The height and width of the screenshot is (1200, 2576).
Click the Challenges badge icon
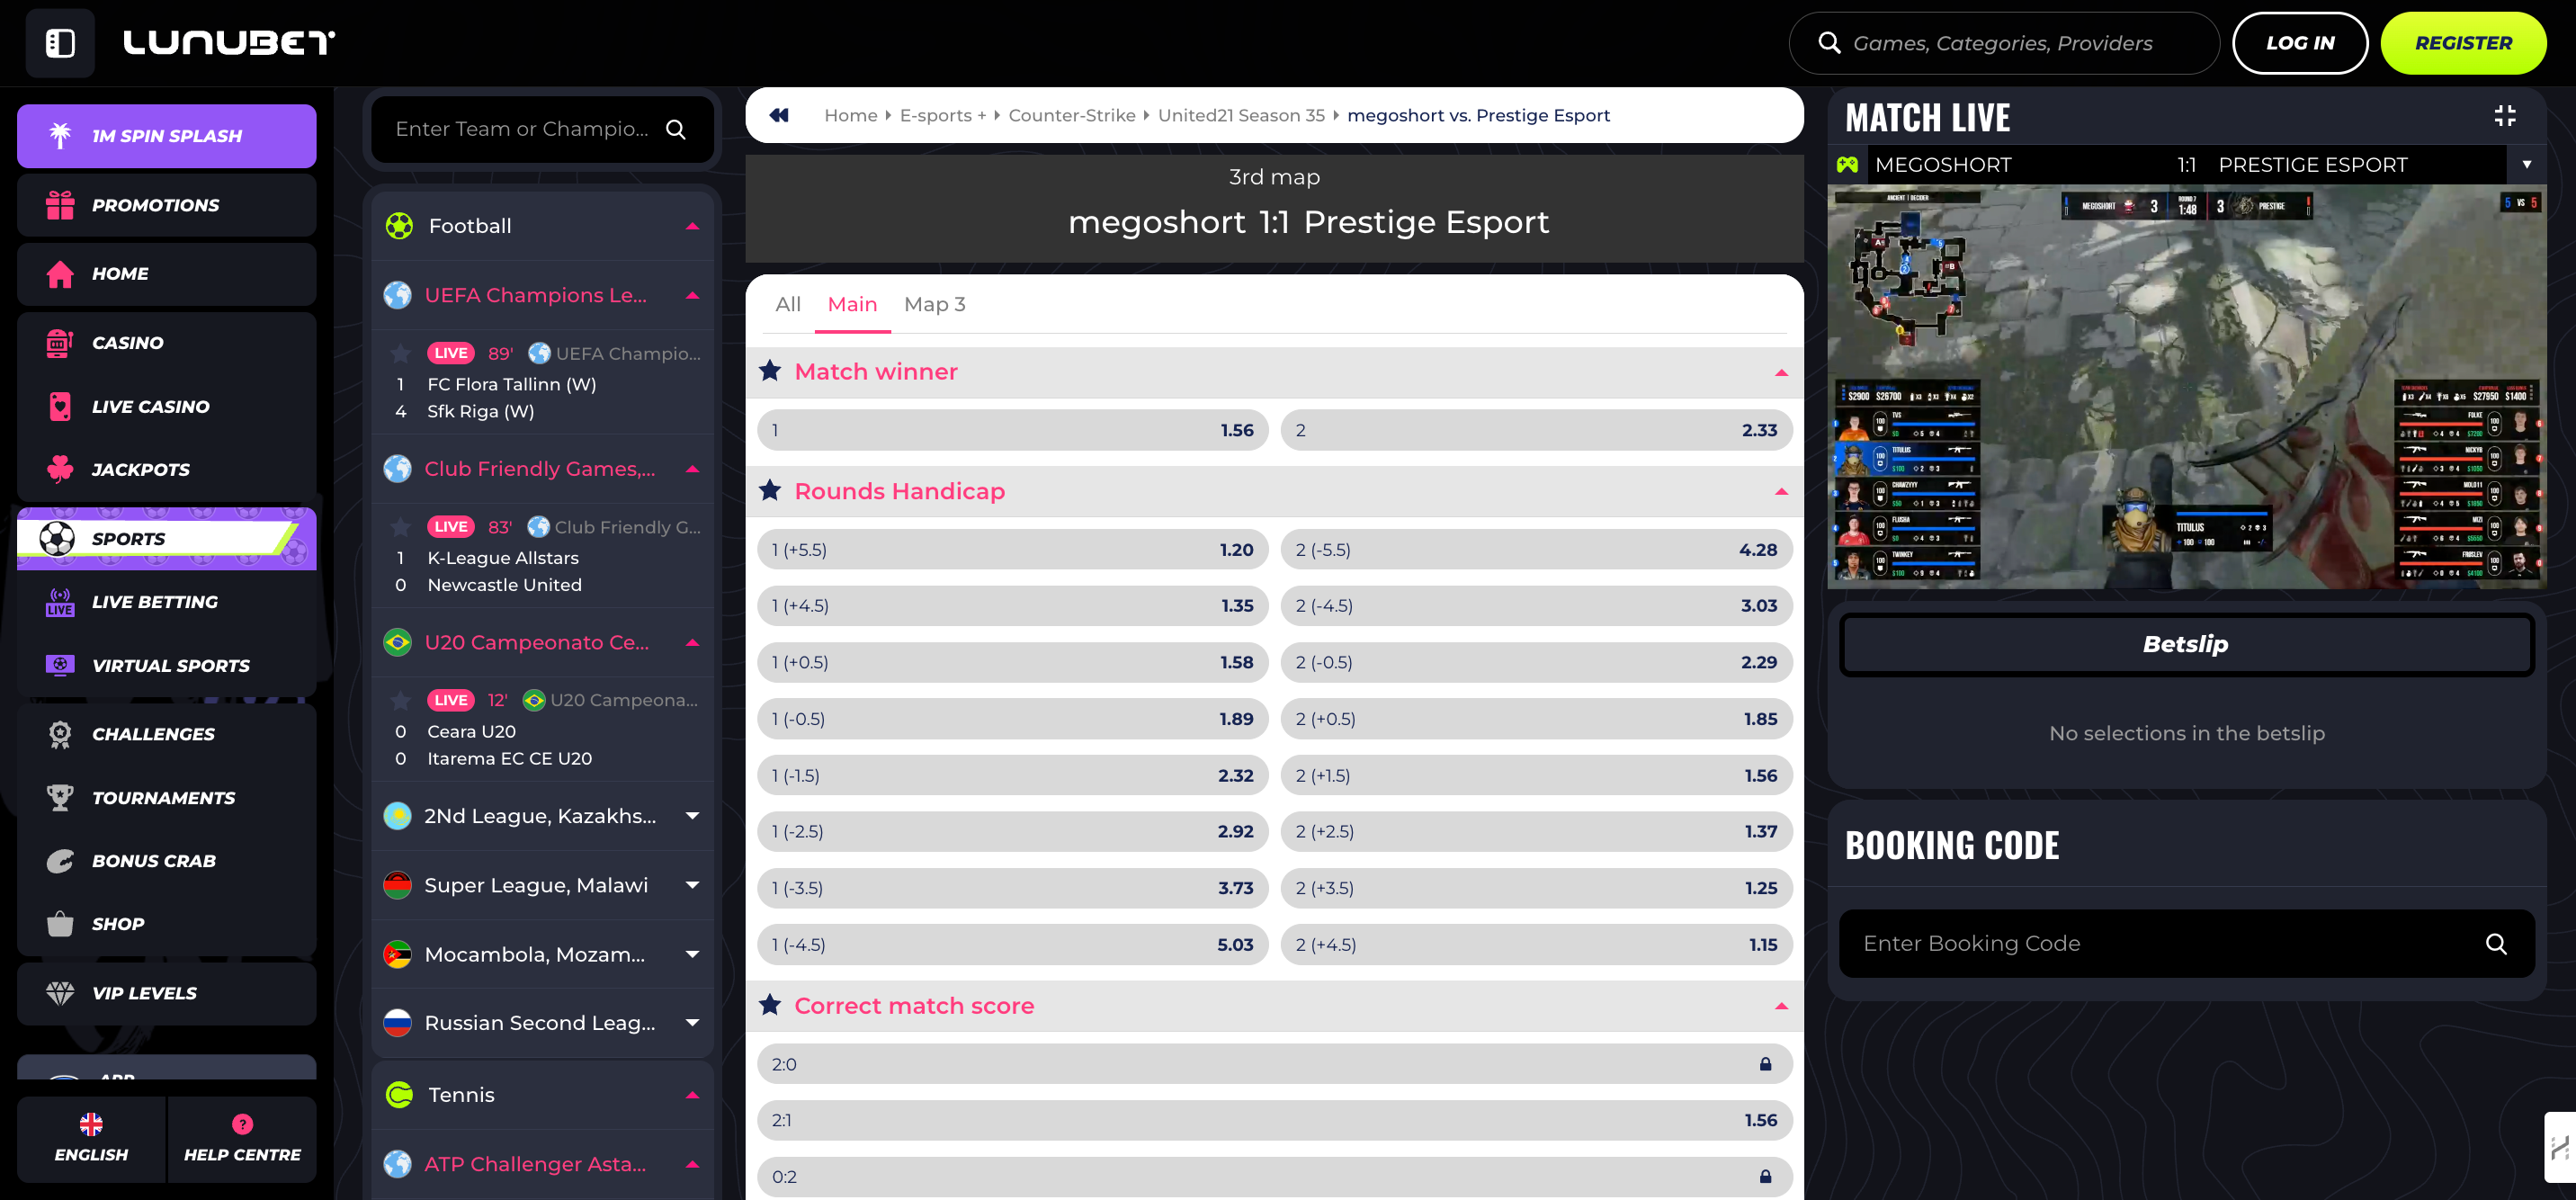60,734
